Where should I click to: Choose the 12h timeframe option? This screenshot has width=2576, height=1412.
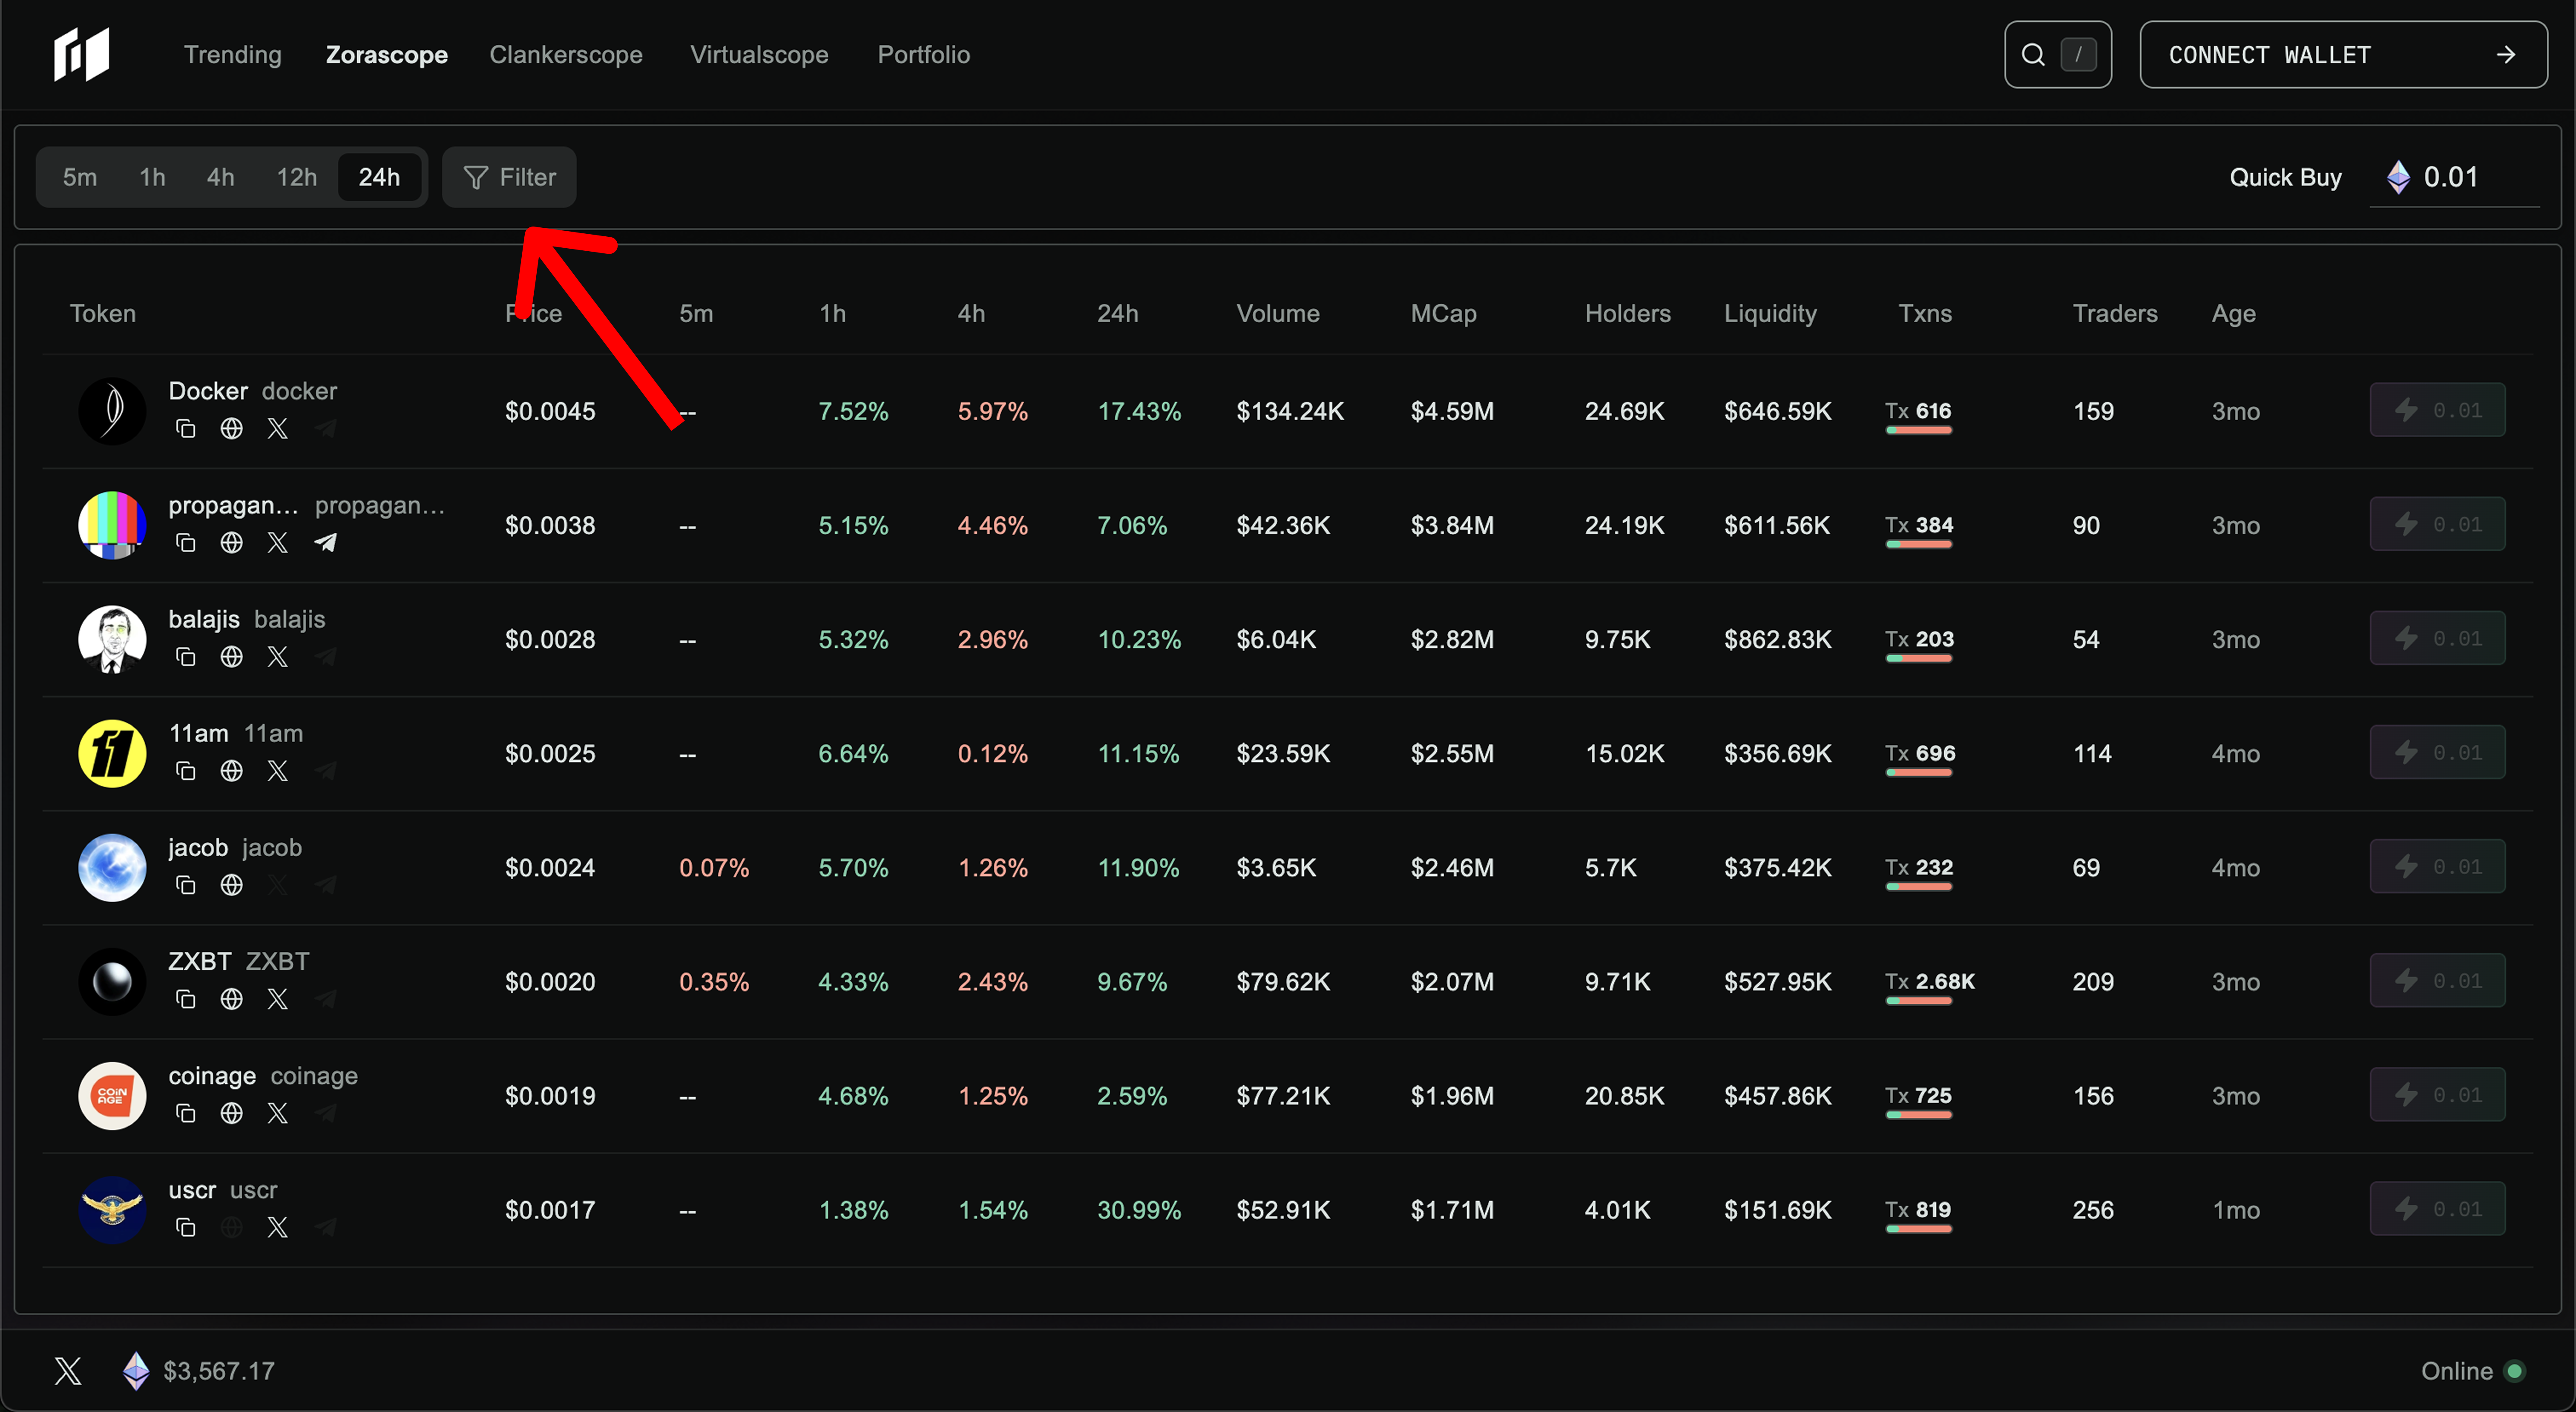(296, 177)
